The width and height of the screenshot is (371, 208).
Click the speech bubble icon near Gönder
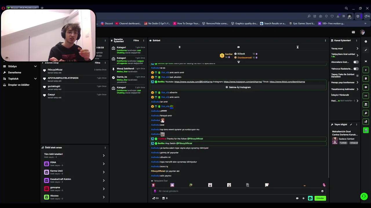pos(297,198)
